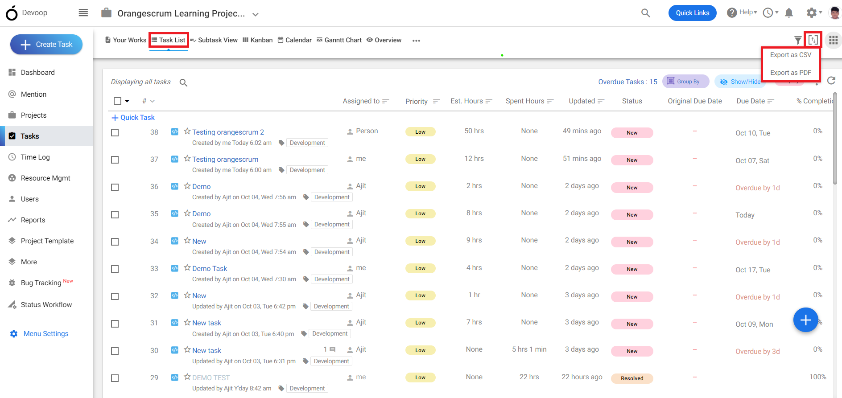842x398 pixels.
Task: Switch to Overview tab
Action: pyautogui.click(x=384, y=40)
